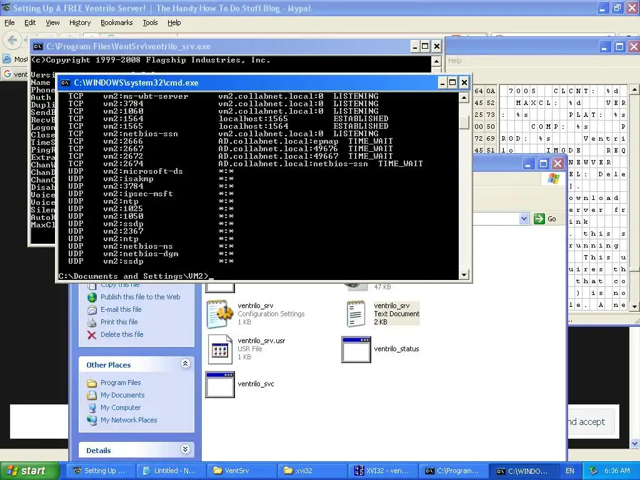
Task: Open the Edit menu in browser
Action: coord(30,22)
